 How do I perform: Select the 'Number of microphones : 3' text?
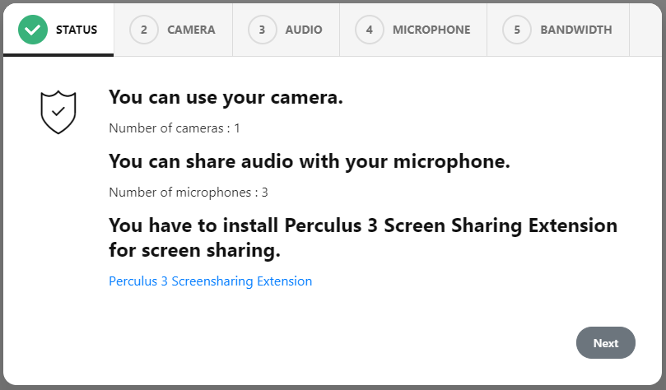tap(189, 193)
